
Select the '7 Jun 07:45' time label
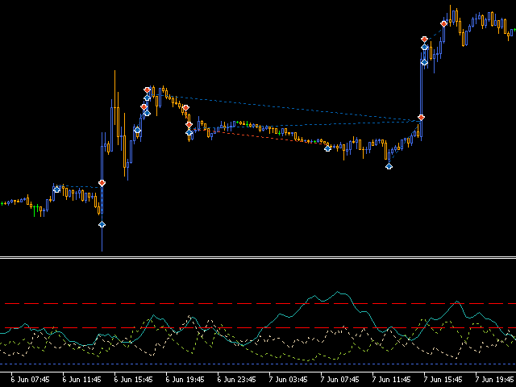[x=340, y=380]
